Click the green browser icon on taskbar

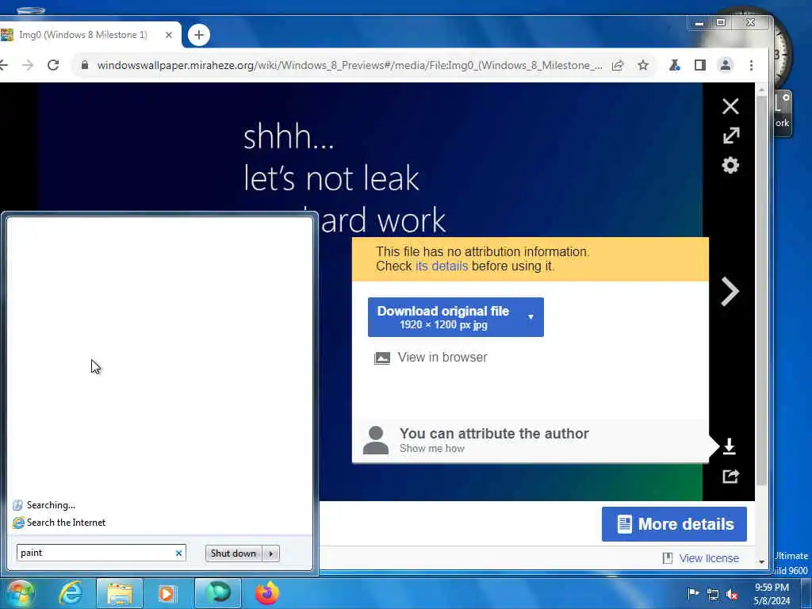tap(218, 593)
